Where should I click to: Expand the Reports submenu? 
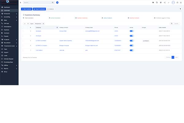(17, 69)
